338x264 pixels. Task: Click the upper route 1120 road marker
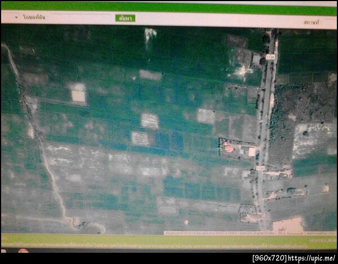[270, 57]
